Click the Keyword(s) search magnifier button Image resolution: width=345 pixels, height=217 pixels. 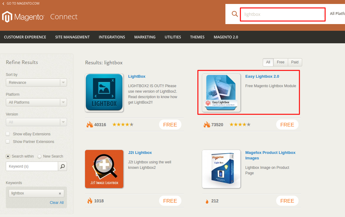coord(62,166)
